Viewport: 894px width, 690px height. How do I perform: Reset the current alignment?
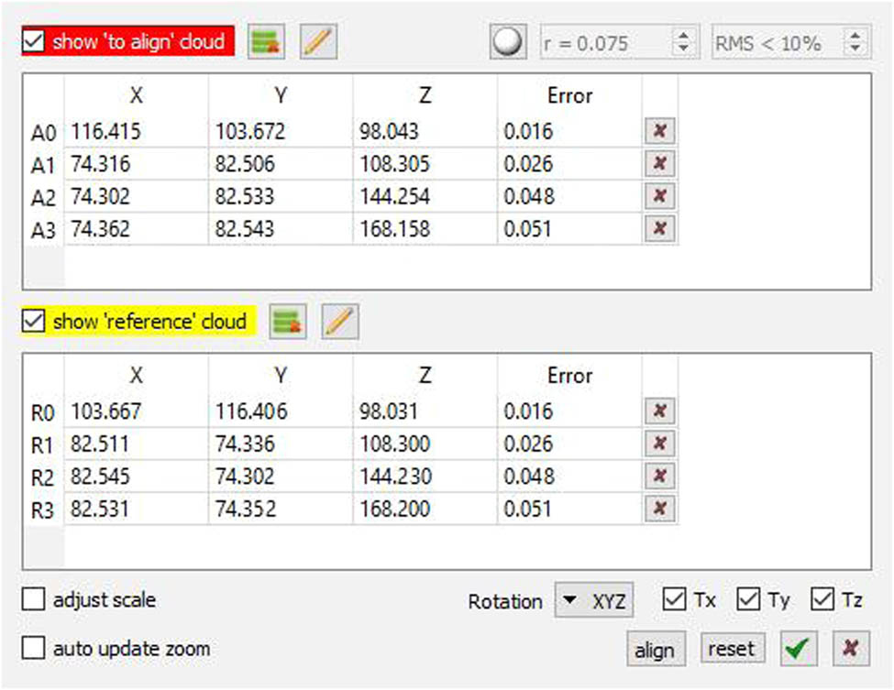point(731,649)
